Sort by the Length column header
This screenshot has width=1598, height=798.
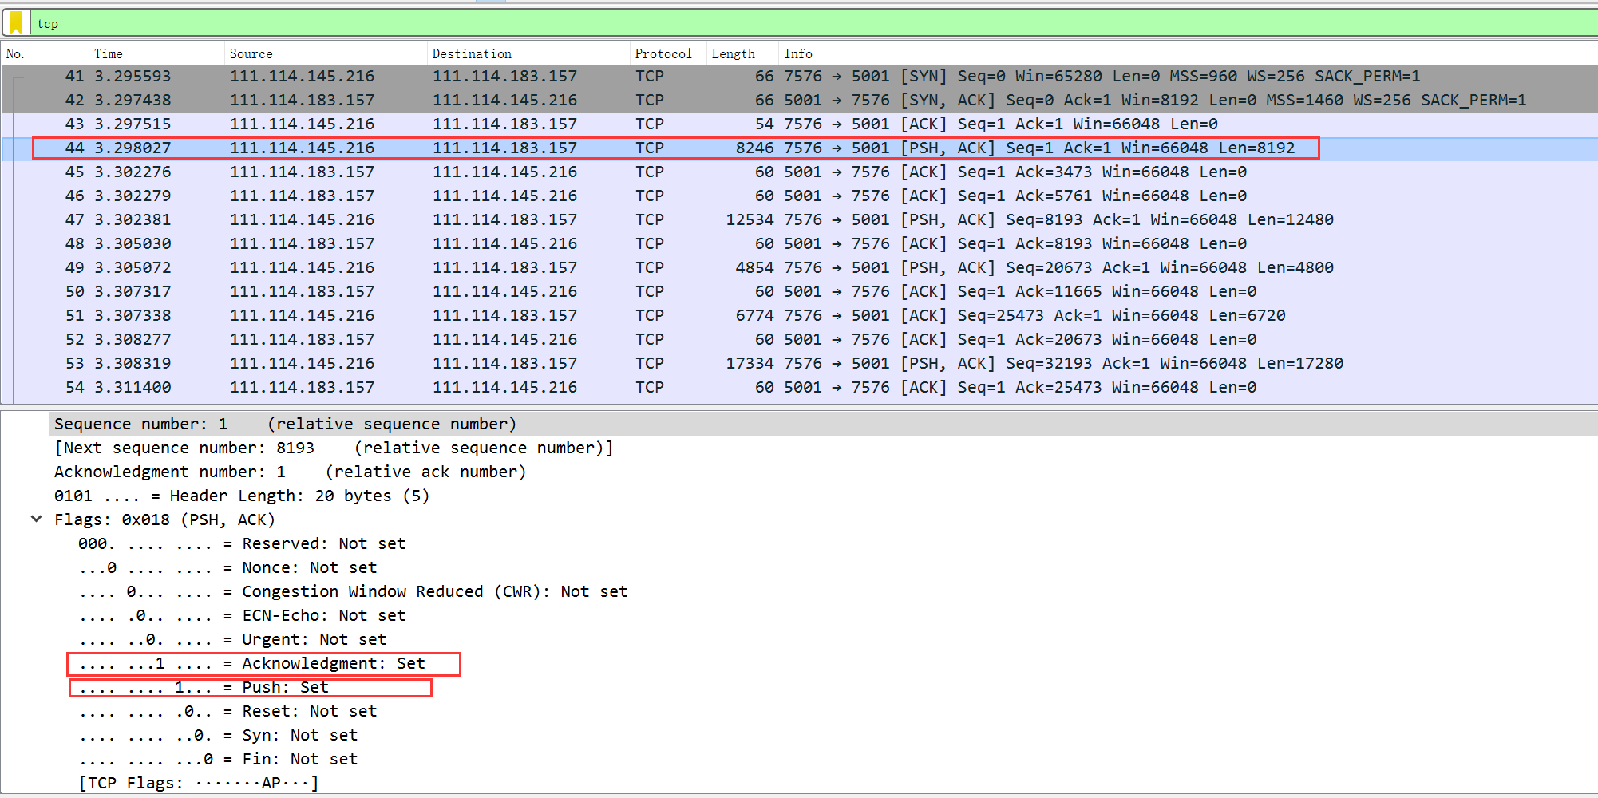(x=733, y=53)
